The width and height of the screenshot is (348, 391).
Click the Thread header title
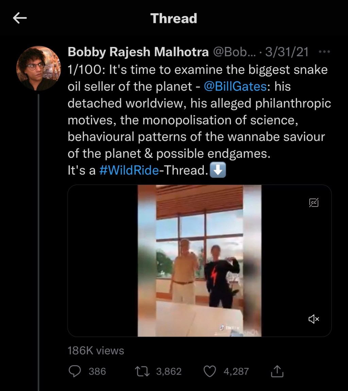pos(174,18)
